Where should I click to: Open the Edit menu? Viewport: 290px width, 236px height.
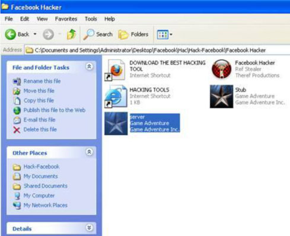(24, 19)
